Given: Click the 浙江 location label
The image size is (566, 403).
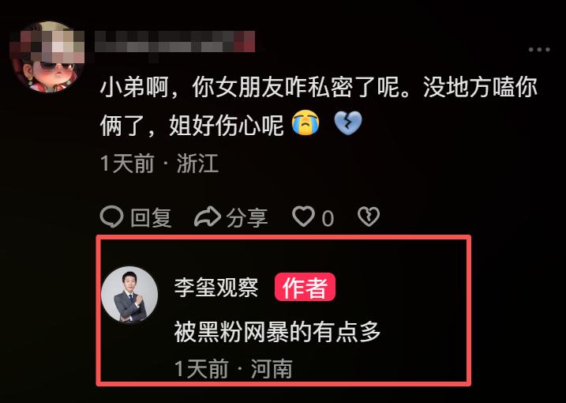Looking at the screenshot, I should point(198,164).
